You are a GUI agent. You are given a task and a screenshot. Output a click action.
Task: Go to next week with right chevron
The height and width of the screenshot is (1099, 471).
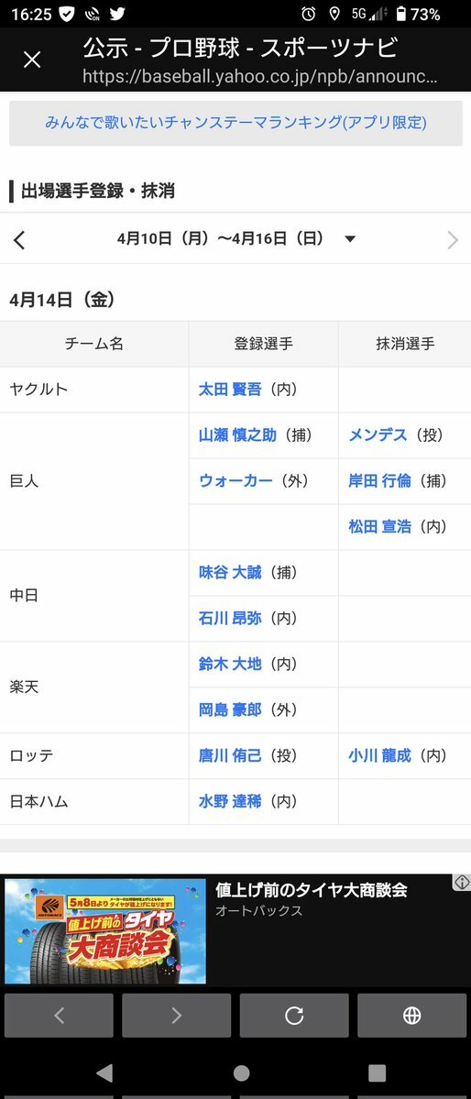coord(453,240)
